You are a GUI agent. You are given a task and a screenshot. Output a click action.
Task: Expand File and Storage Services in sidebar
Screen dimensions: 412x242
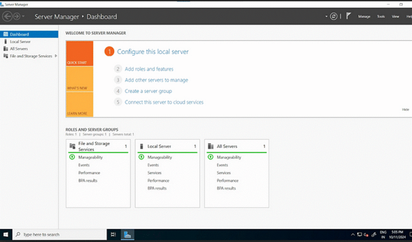[56, 56]
